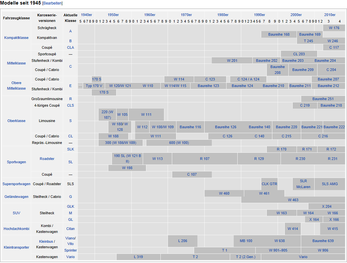This screenshot has width=347, height=263.
Task: Open the Kompaktklasse vehicle class link
Action: click(16, 38)
